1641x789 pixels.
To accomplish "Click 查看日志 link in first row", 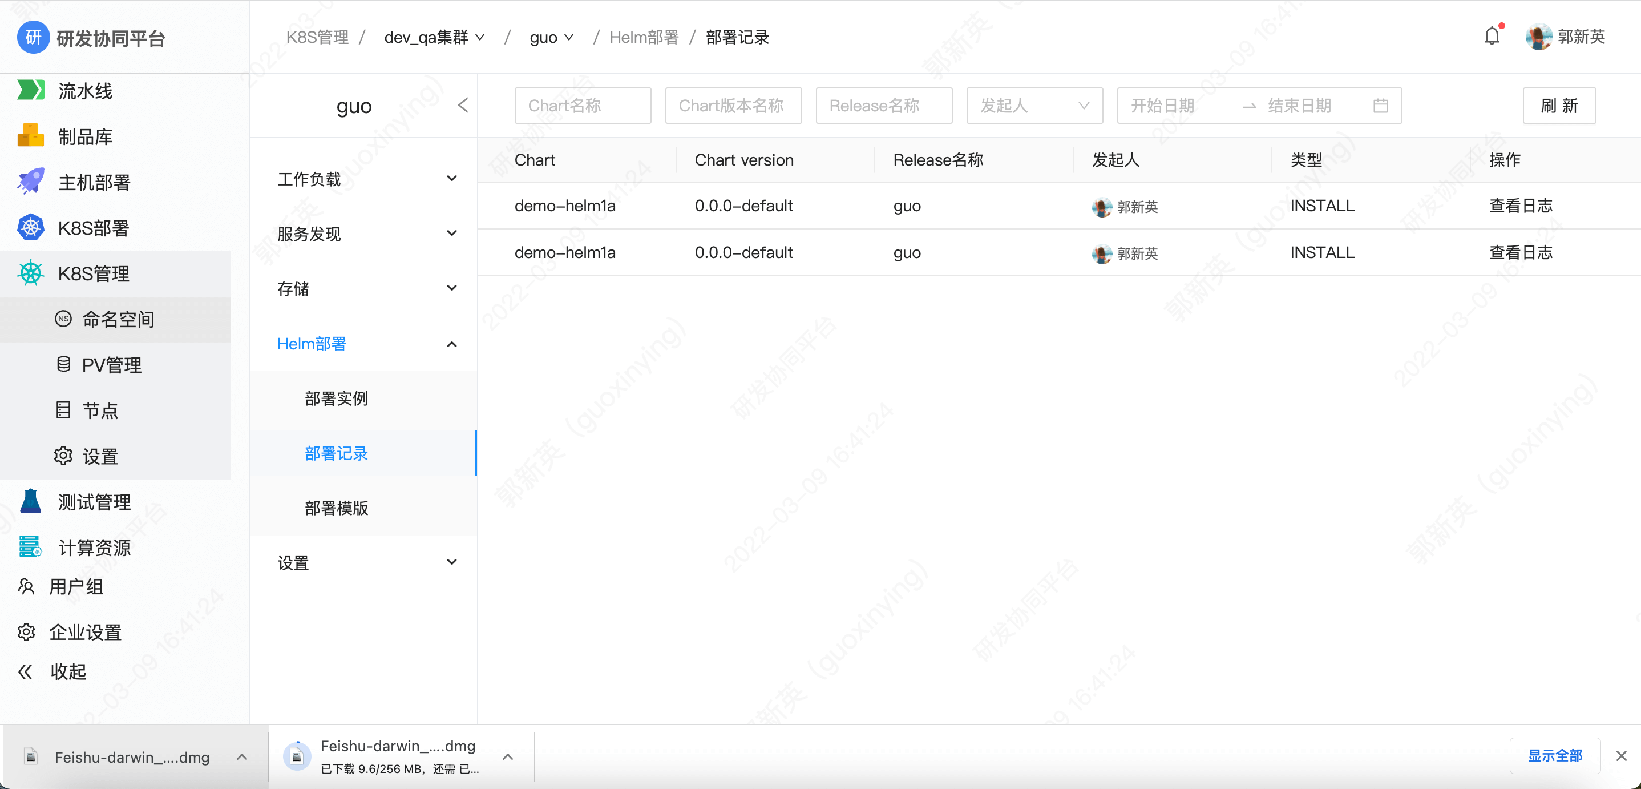I will 1520,206.
